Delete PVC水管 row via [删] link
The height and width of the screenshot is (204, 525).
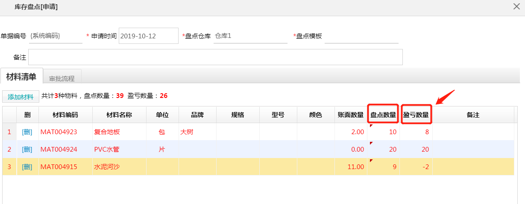[x=27, y=149]
